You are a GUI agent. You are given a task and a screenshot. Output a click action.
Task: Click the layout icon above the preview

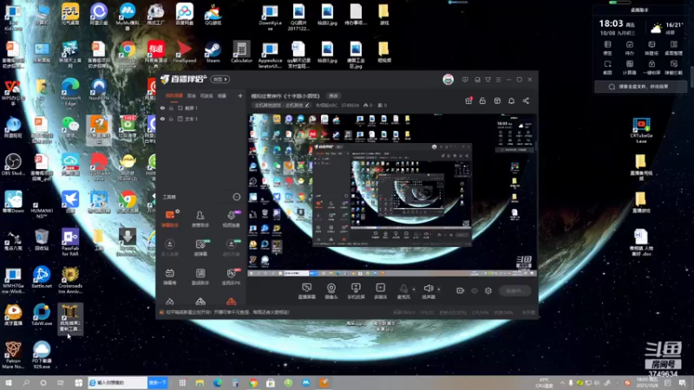coord(497,101)
